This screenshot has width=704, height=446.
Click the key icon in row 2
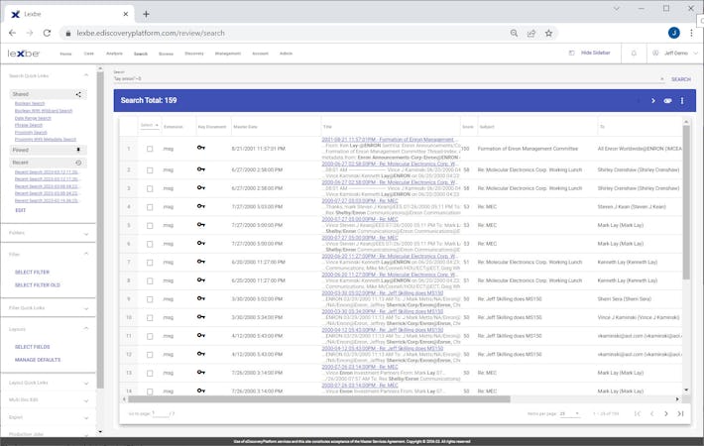pos(200,169)
